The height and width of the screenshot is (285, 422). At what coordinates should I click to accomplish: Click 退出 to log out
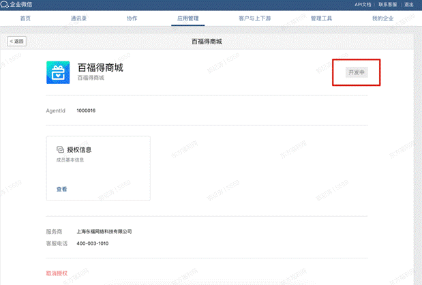pyautogui.click(x=409, y=5)
